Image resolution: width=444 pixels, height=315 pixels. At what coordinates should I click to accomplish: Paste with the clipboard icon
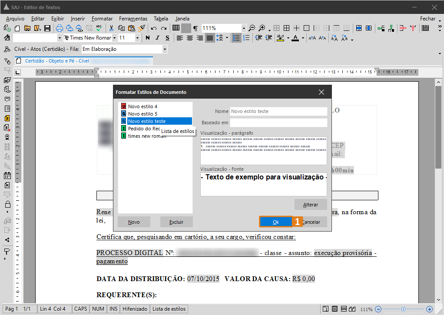(131, 28)
